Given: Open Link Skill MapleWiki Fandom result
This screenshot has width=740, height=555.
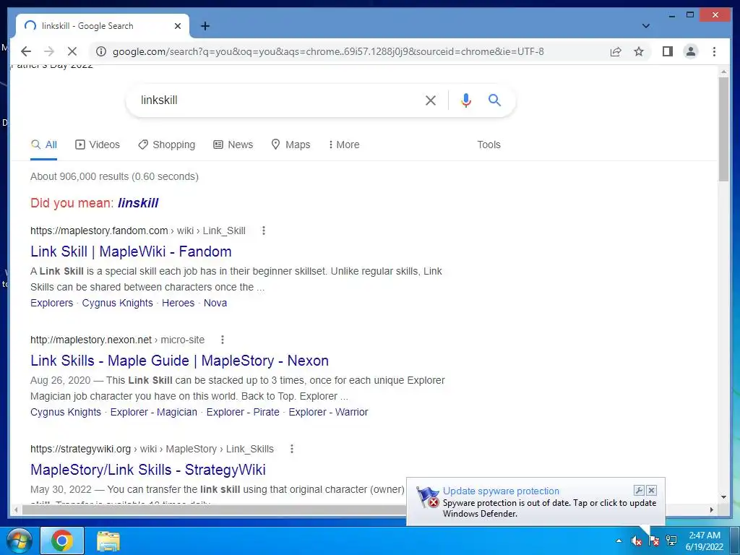Looking at the screenshot, I should 131,251.
